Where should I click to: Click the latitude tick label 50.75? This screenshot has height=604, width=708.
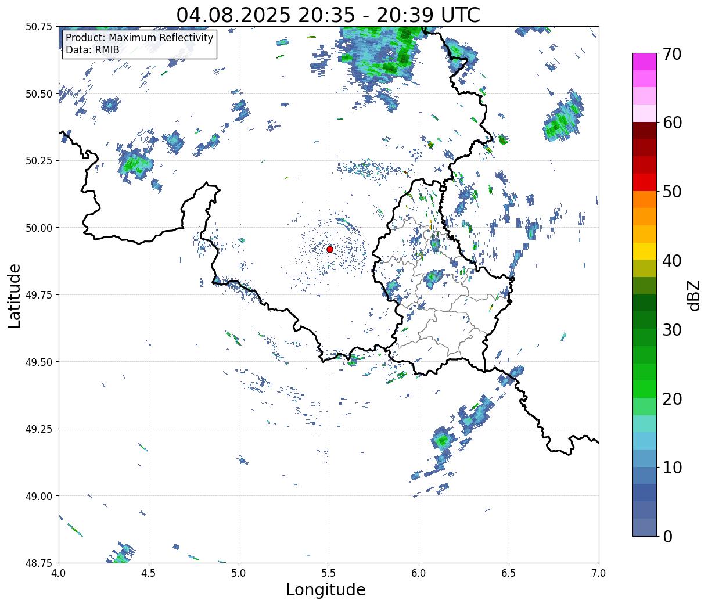pyautogui.click(x=39, y=27)
